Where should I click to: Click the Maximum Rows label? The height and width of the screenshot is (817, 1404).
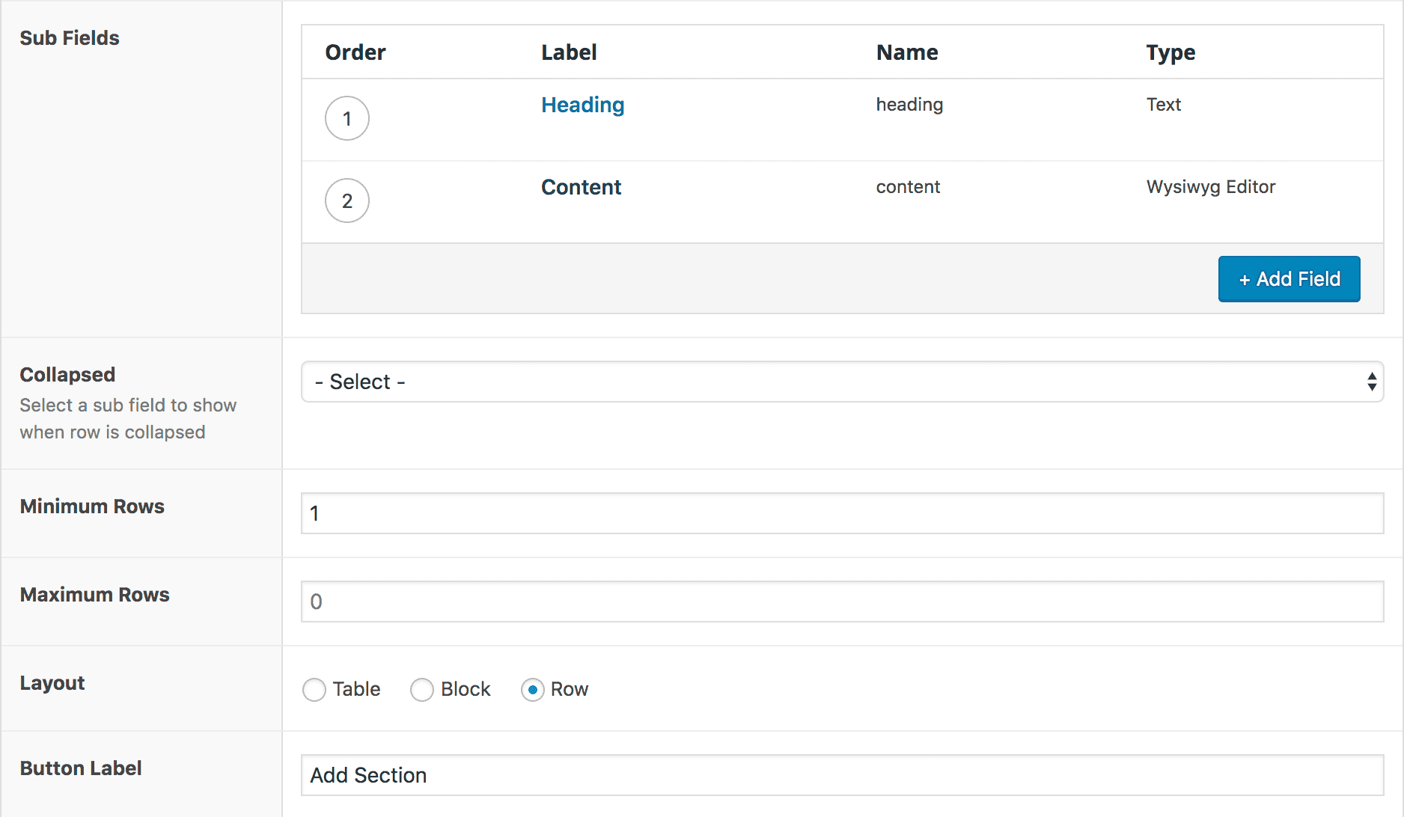click(94, 595)
